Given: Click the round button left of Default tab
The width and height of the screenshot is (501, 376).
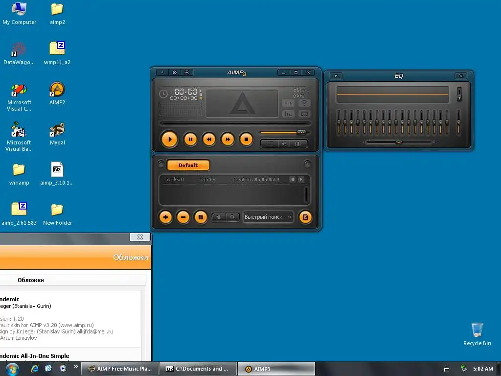Looking at the screenshot, I should (x=161, y=164).
